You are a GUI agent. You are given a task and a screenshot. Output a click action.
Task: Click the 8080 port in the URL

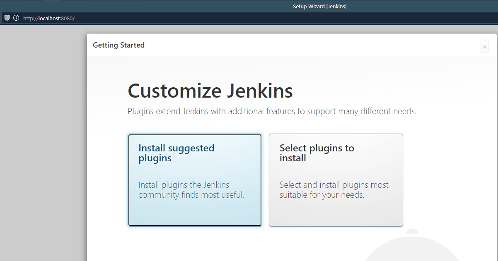pyautogui.click(x=67, y=19)
